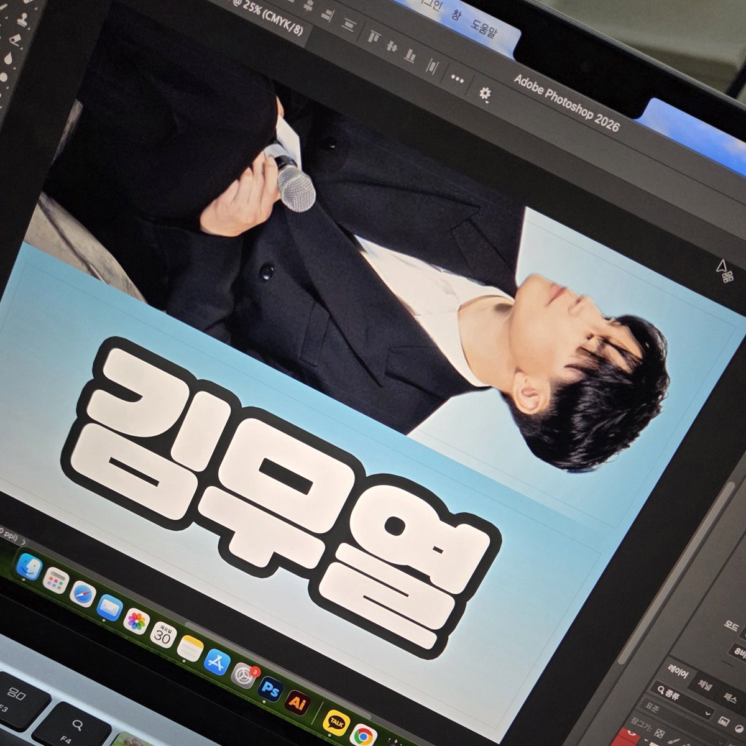Click the microphone in the canvas photo
Viewport: 746px width, 746px height.
tap(292, 181)
